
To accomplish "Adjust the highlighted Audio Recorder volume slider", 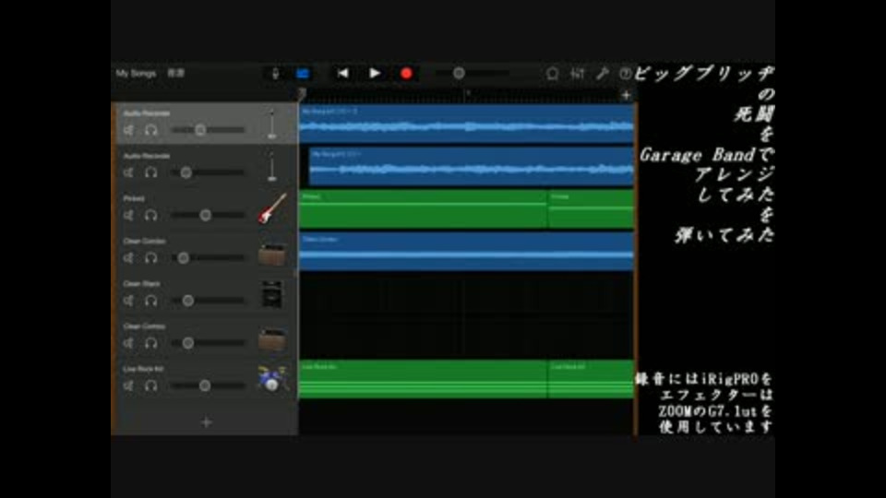I will [x=208, y=130].
